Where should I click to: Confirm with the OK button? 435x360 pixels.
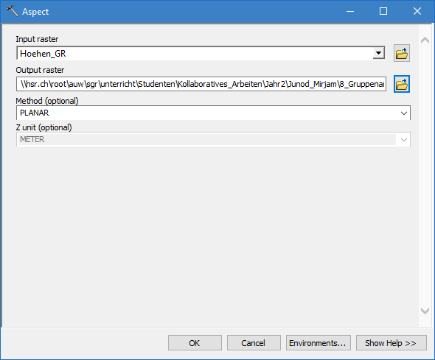195,343
